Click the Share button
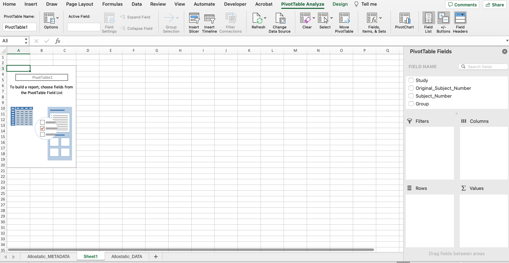The width and height of the screenshot is (509, 263). point(494,5)
